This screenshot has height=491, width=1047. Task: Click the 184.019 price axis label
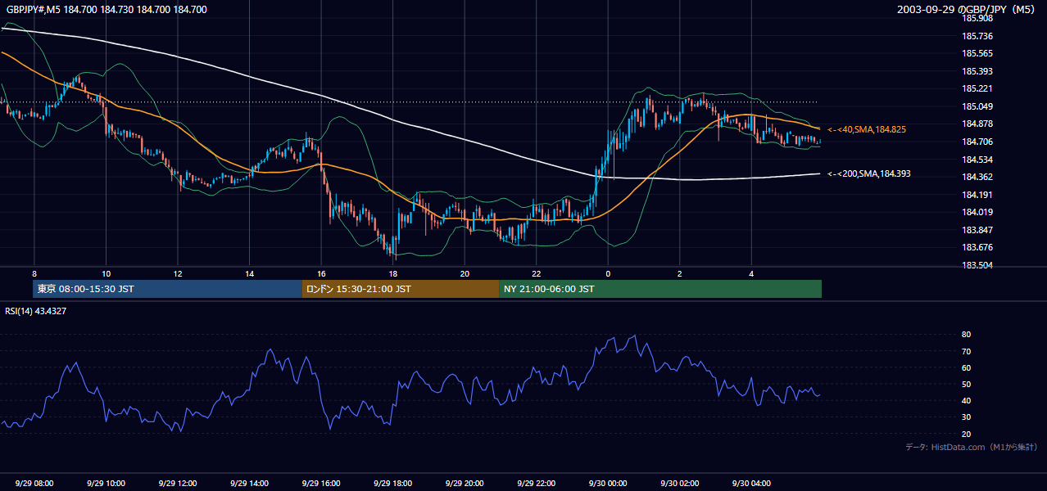point(977,212)
